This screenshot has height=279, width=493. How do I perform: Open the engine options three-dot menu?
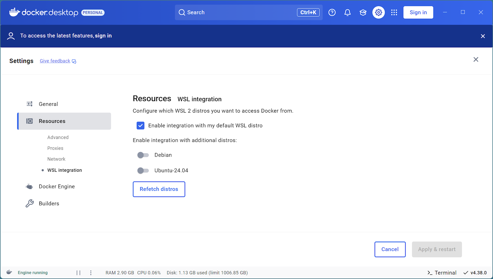tap(91, 273)
